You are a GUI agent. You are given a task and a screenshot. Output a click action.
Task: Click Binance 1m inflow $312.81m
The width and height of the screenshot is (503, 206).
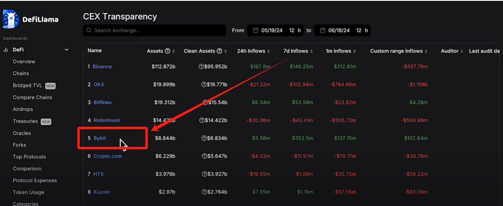pos(345,67)
